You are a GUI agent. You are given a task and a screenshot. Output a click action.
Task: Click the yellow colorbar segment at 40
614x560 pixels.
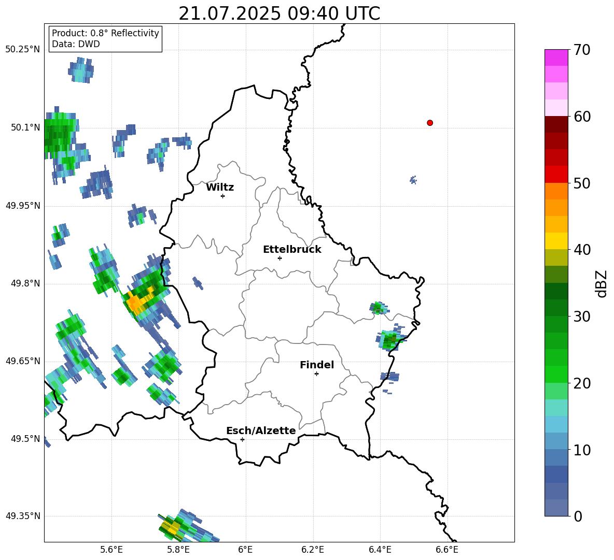tap(556, 241)
